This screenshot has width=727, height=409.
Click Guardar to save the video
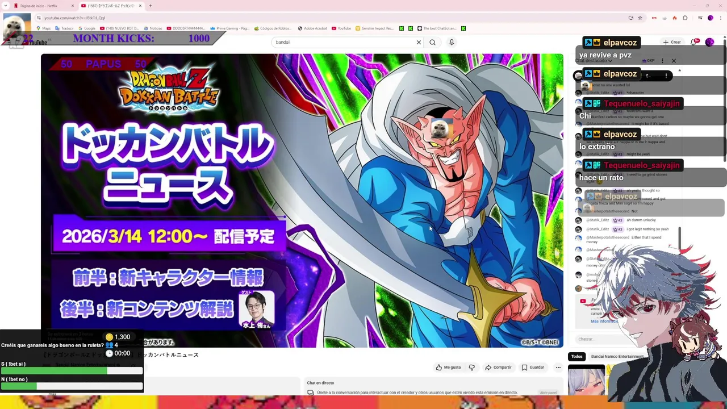pyautogui.click(x=533, y=368)
